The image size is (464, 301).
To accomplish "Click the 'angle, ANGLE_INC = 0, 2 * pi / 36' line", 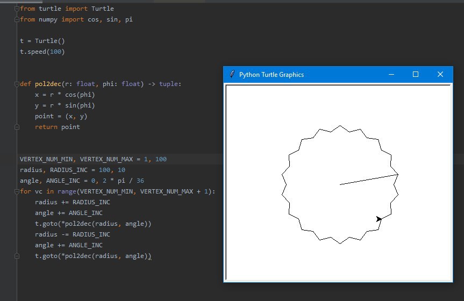I will (82, 181).
